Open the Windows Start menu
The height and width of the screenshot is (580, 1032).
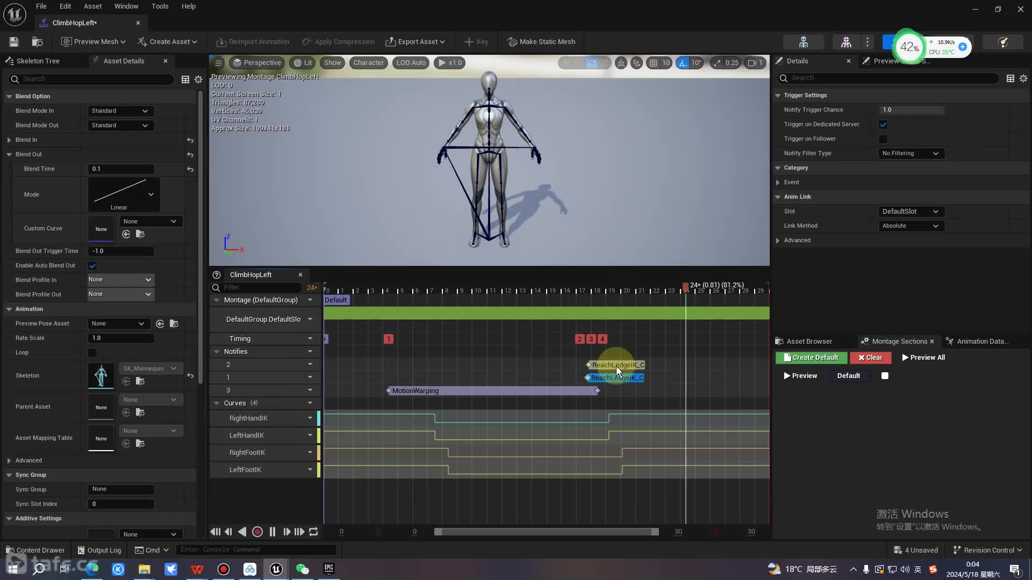(x=13, y=569)
